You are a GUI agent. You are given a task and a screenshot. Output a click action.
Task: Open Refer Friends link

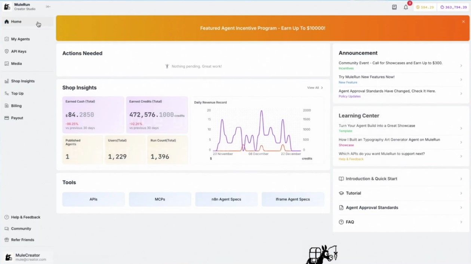coord(22,240)
